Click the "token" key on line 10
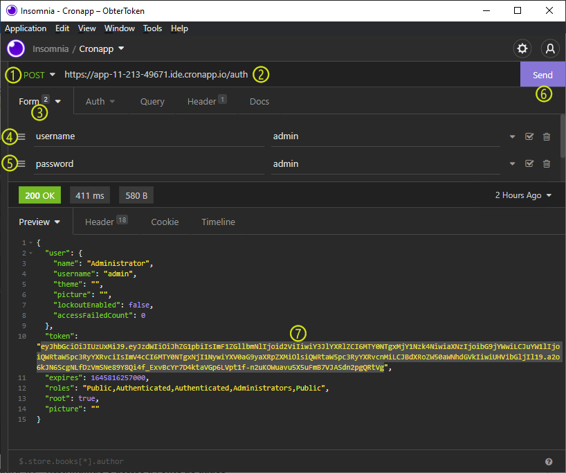Image resolution: width=566 pixels, height=473 pixels. (60, 336)
